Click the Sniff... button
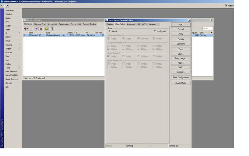The width and height of the screenshot is (249, 156). point(181,67)
